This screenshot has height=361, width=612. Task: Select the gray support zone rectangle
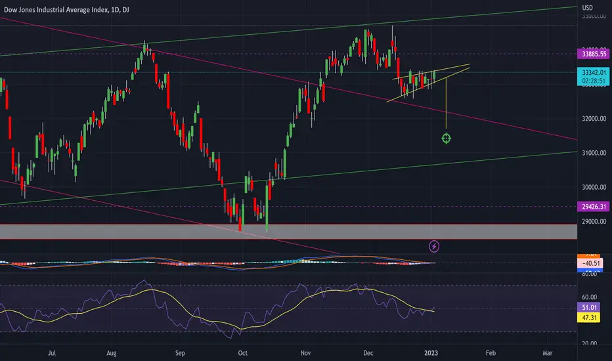pyautogui.click(x=288, y=232)
